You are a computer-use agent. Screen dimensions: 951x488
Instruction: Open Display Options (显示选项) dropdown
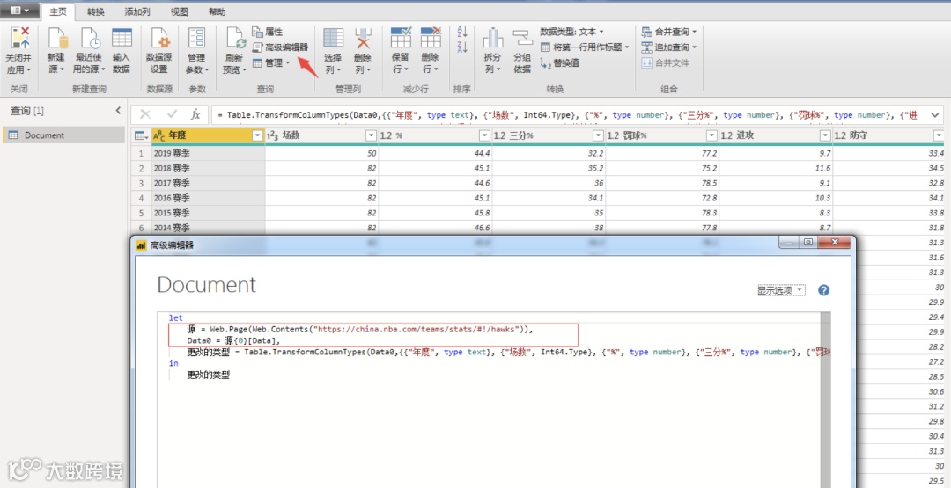[781, 290]
